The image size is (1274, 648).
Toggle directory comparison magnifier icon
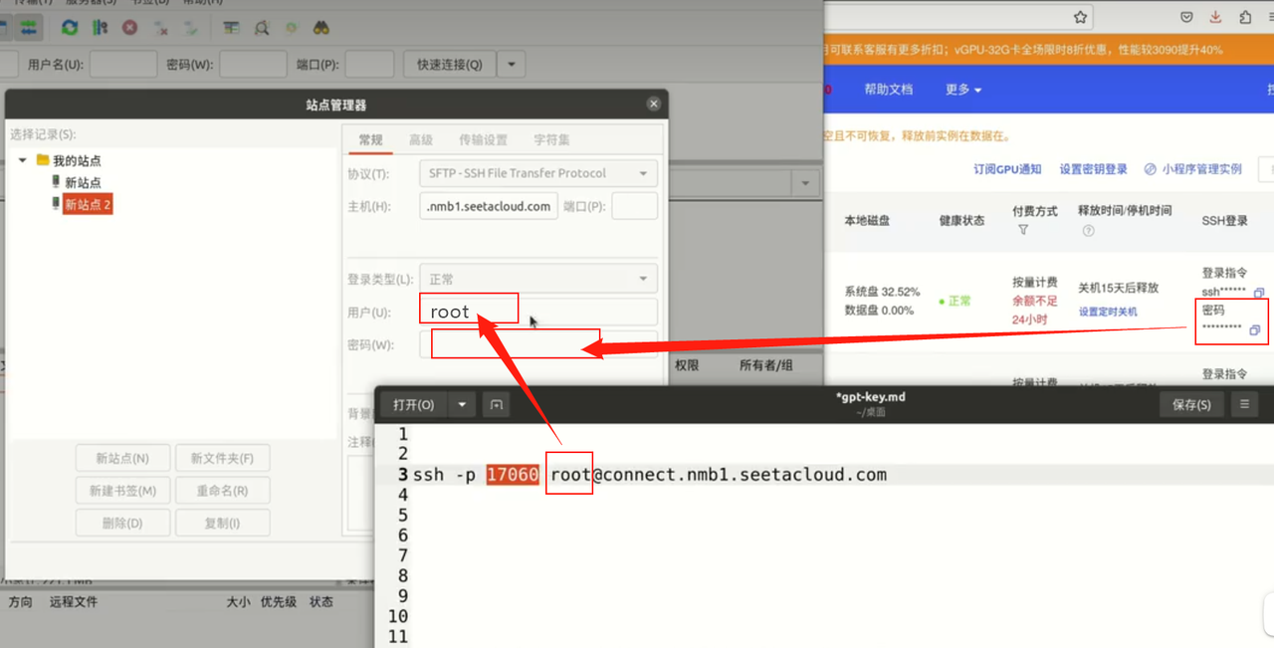[x=261, y=27]
